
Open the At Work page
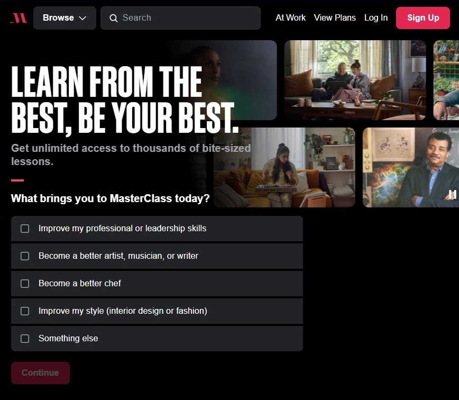[290, 18]
